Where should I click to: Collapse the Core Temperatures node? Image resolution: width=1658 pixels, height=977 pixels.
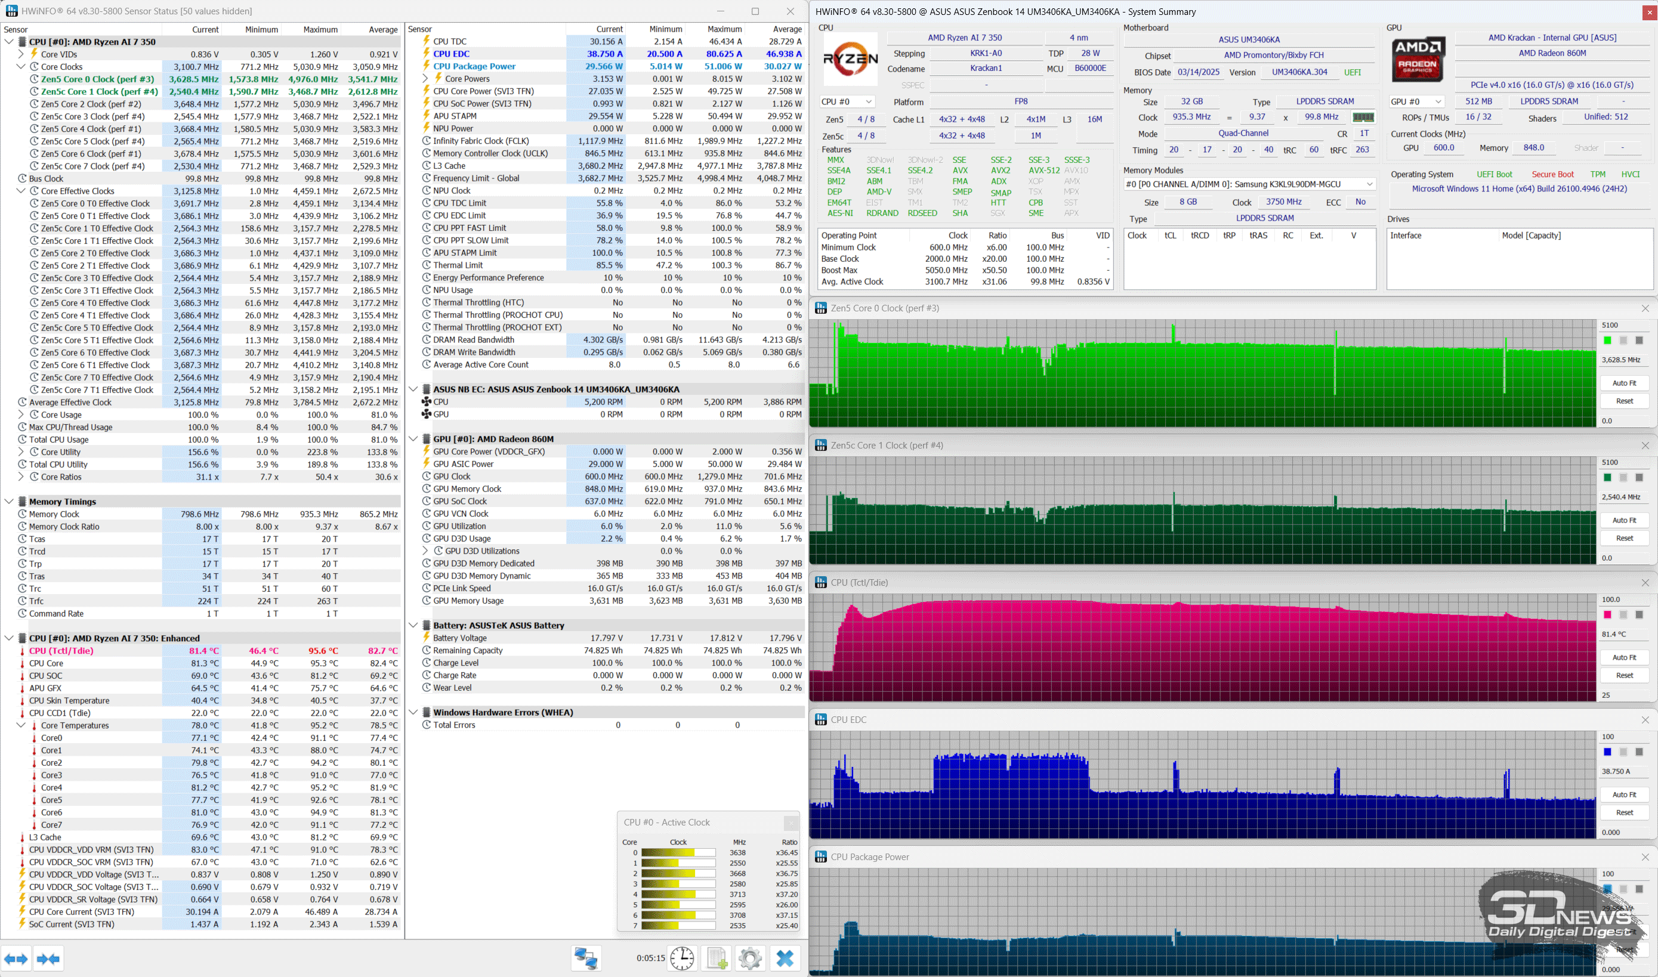click(x=21, y=725)
